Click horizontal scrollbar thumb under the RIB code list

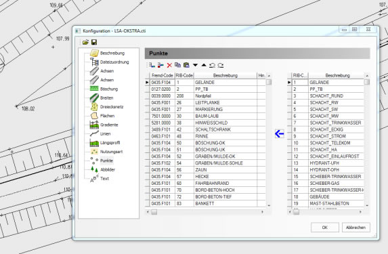[296, 212]
